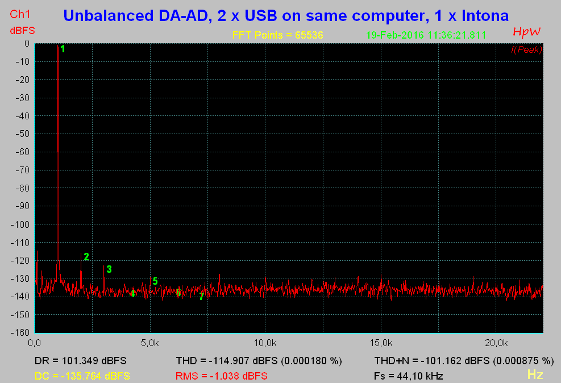Click harmonic marker 1 at the fundamental peak
561x383 pixels.
(x=63, y=49)
